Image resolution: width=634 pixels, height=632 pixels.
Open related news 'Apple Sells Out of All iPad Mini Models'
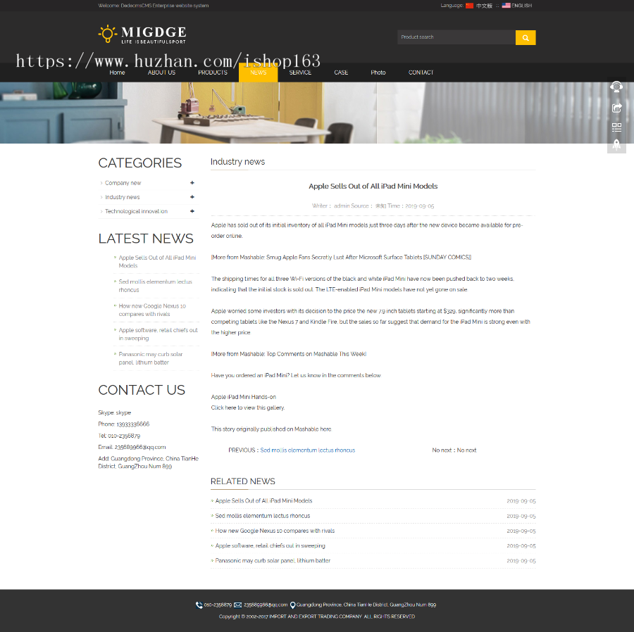pyautogui.click(x=263, y=501)
